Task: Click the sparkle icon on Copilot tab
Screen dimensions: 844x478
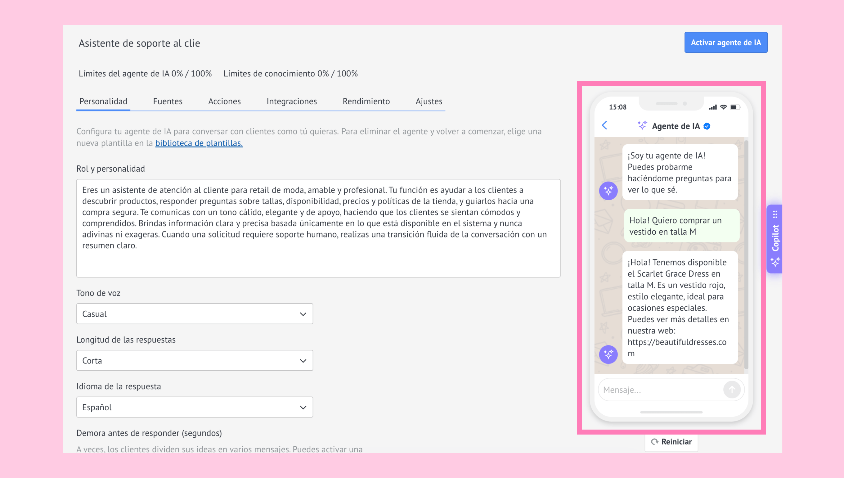Action: tap(775, 262)
